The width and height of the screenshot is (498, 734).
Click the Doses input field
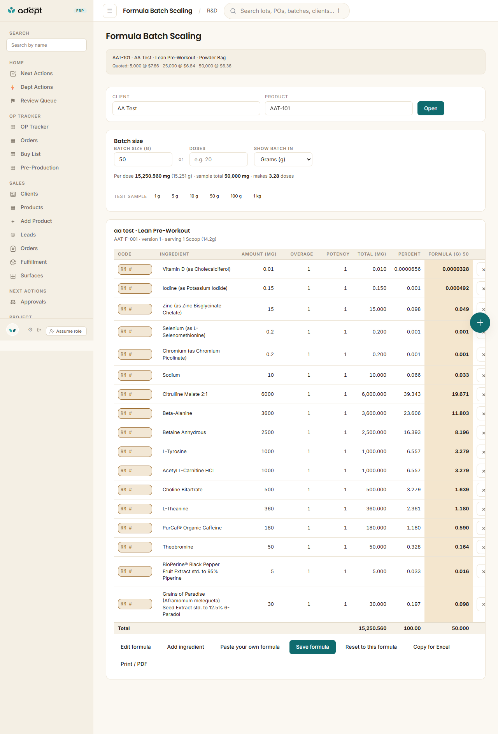[x=219, y=159]
